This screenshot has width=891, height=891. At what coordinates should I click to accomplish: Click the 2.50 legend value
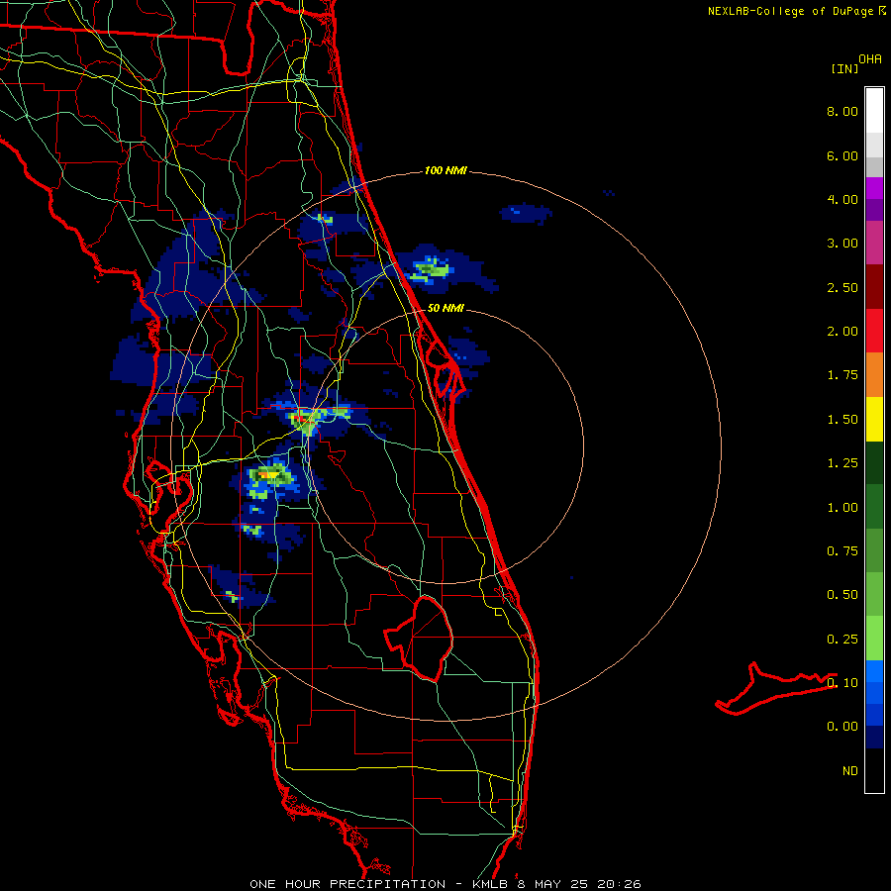point(842,287)
